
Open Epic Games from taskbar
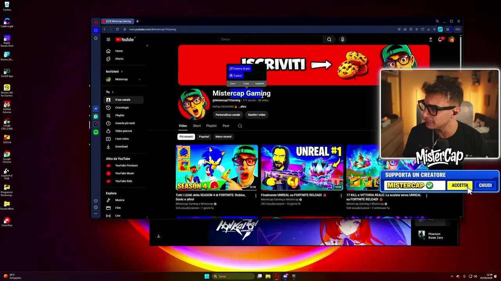(294, 276)
